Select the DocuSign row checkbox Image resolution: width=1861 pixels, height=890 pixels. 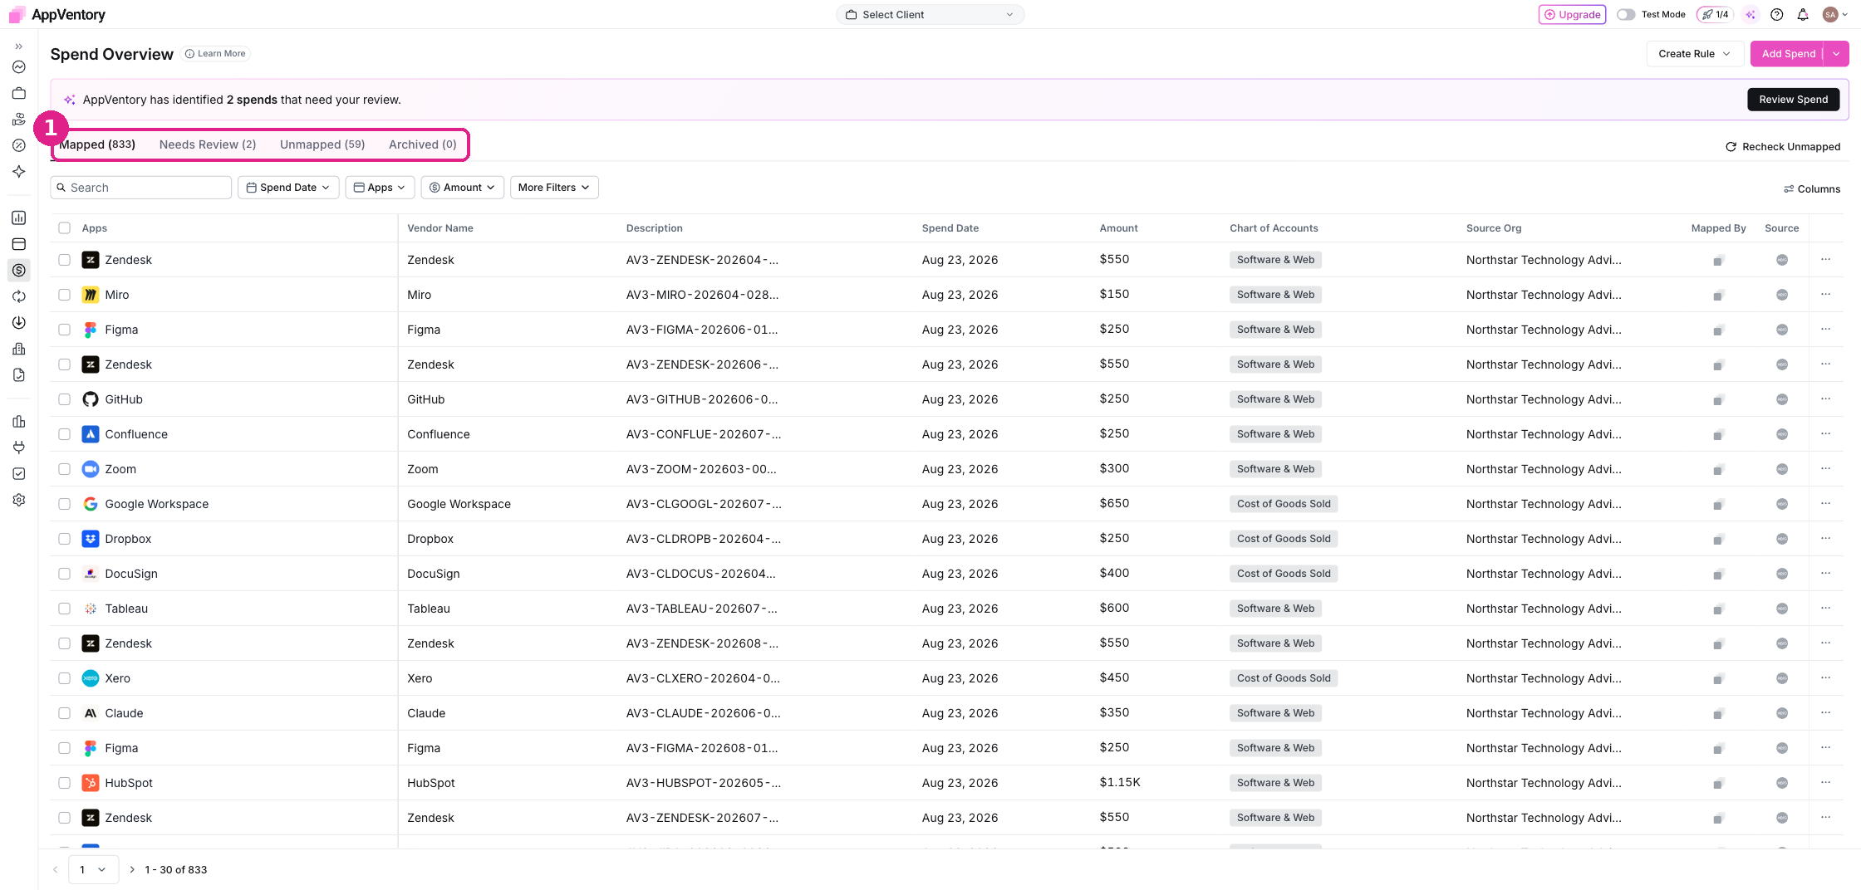pos(64,574)
